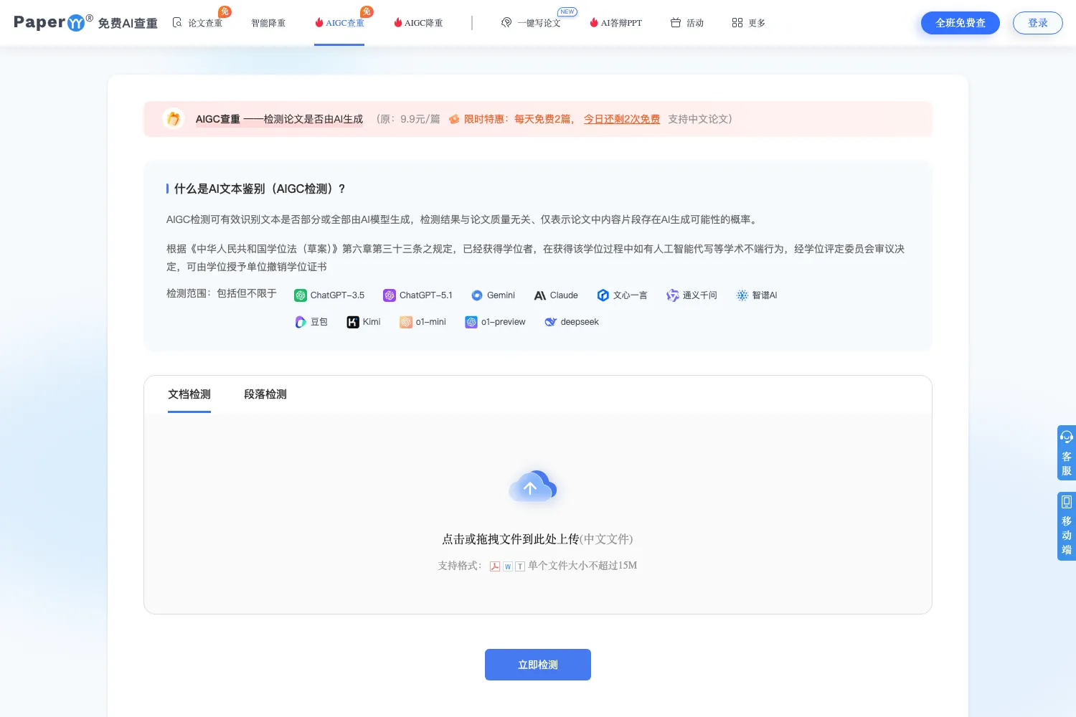Open the AIGC降重 navigation item

418,23
